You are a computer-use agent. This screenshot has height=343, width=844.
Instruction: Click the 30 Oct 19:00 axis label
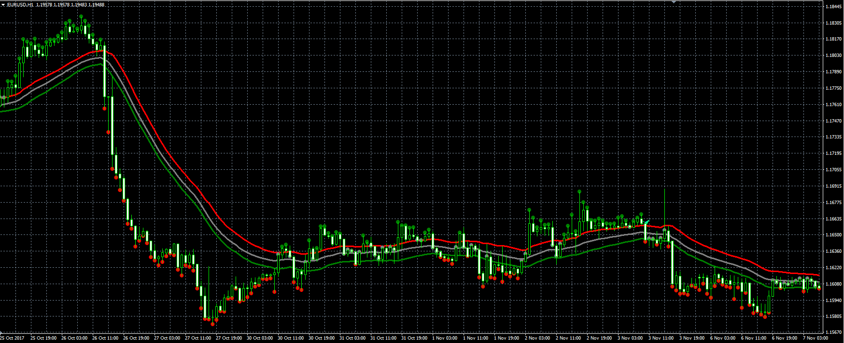point(322,338)
